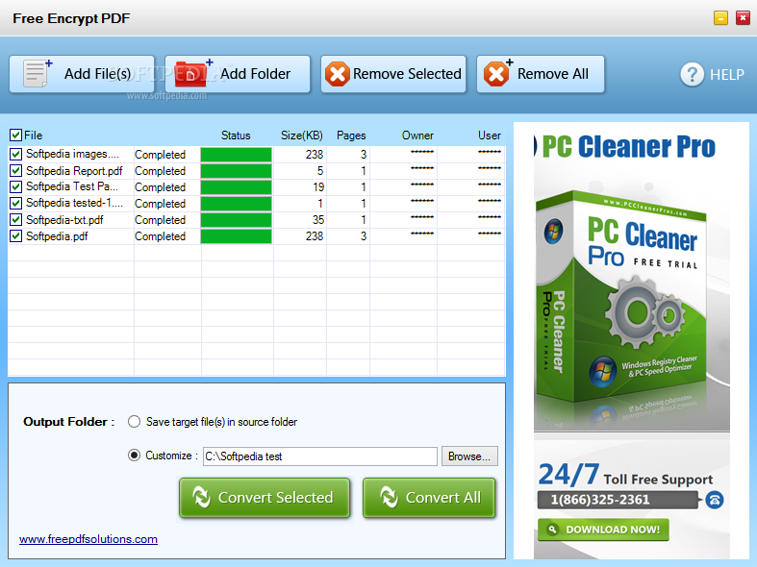Click progress bar of Softpedia.pdf row
Viewport: 757px width, 567px height.
point(236,236)
